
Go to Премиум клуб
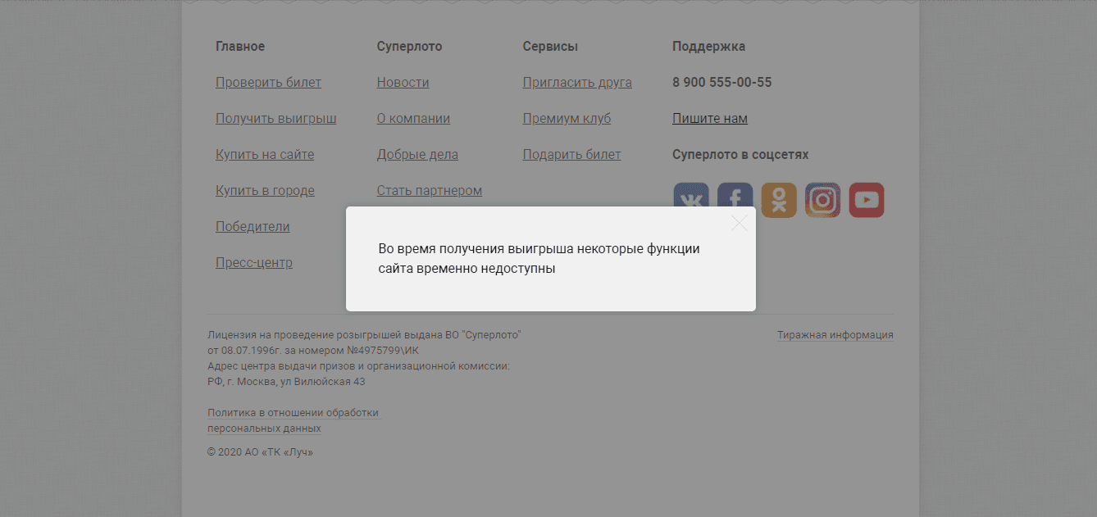(x=567, y=119)
